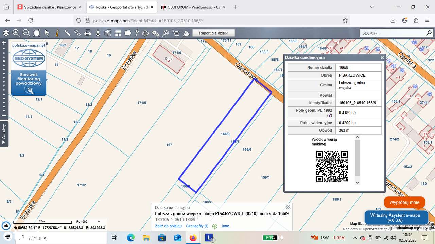Open the PL-1992 coordinate system dropdown
This screenshot has height=244, width=435.
pos(88,222)
